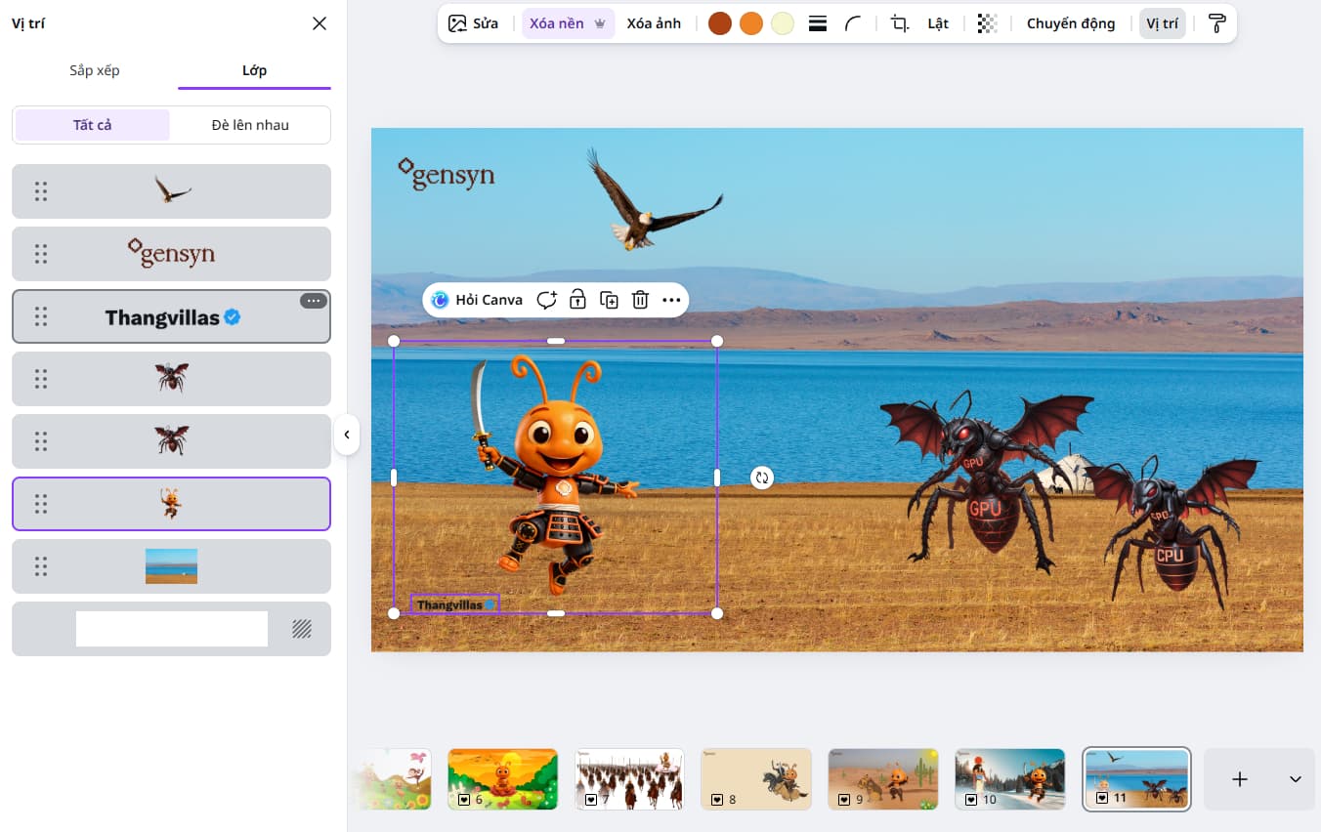Delete selected element with trash icon
This screenshot has width=1321, height=832.
tap(640, 300)
